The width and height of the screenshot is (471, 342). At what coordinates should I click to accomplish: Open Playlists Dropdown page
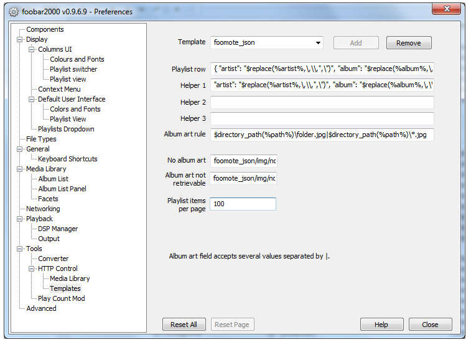[66, 129]
